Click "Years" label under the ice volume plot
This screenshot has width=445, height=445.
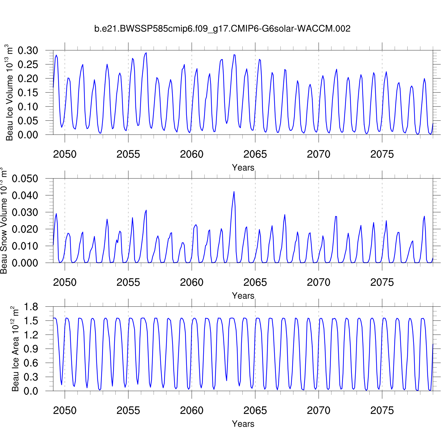[243, 168]
